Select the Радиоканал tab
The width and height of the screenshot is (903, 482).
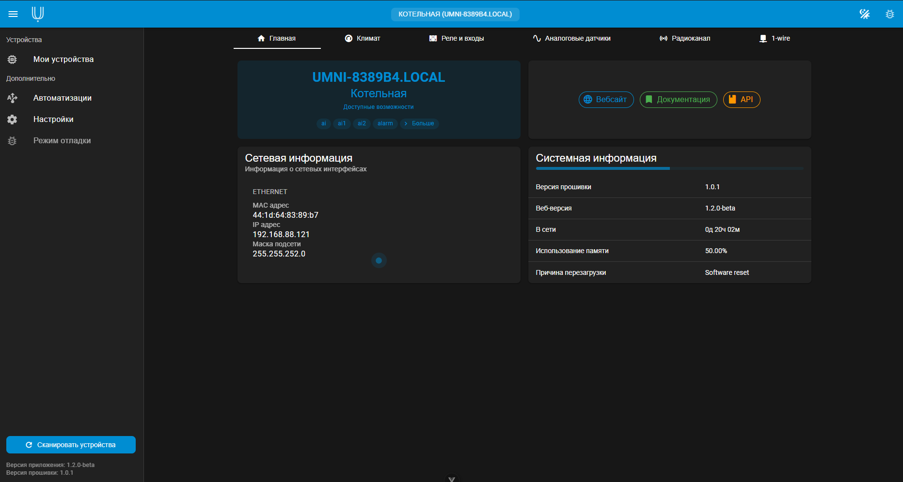coord(685,38)
